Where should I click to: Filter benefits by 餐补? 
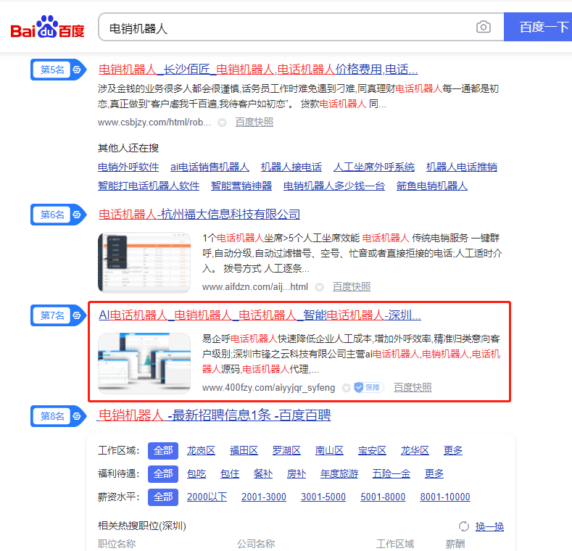coord(263,474)
